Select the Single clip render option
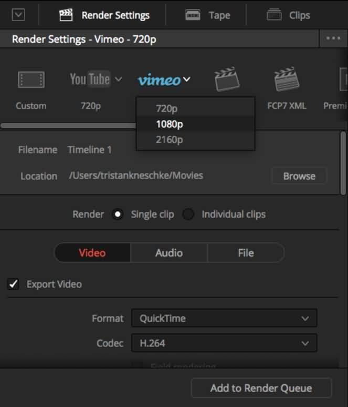Image resolution: width=348 pixels, height=407 pixels. [118, 215]
